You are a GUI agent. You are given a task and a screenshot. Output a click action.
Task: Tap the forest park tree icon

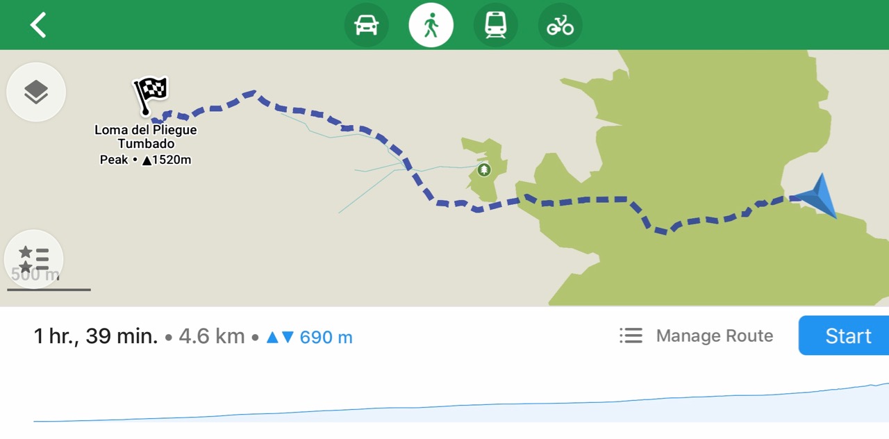tap(484, 169)
